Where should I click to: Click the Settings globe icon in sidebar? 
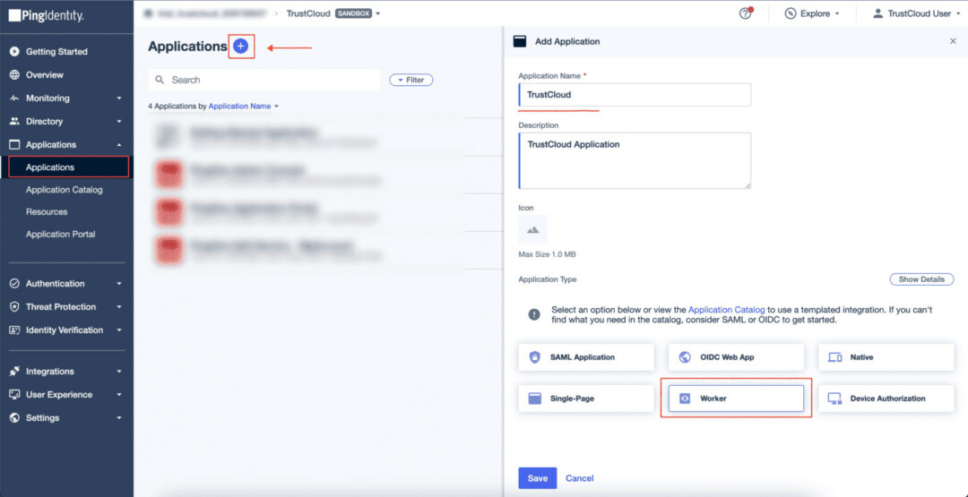coord(15,418)
